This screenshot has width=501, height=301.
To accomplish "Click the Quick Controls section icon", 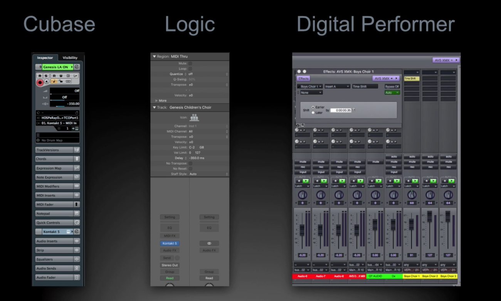I will tap(77, 223).
